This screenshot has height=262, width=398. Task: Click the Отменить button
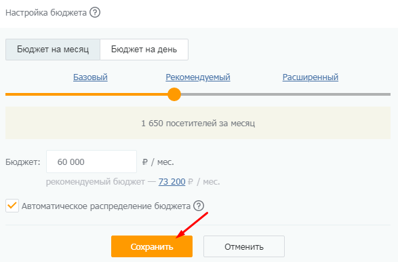click(x=244, y=246)
